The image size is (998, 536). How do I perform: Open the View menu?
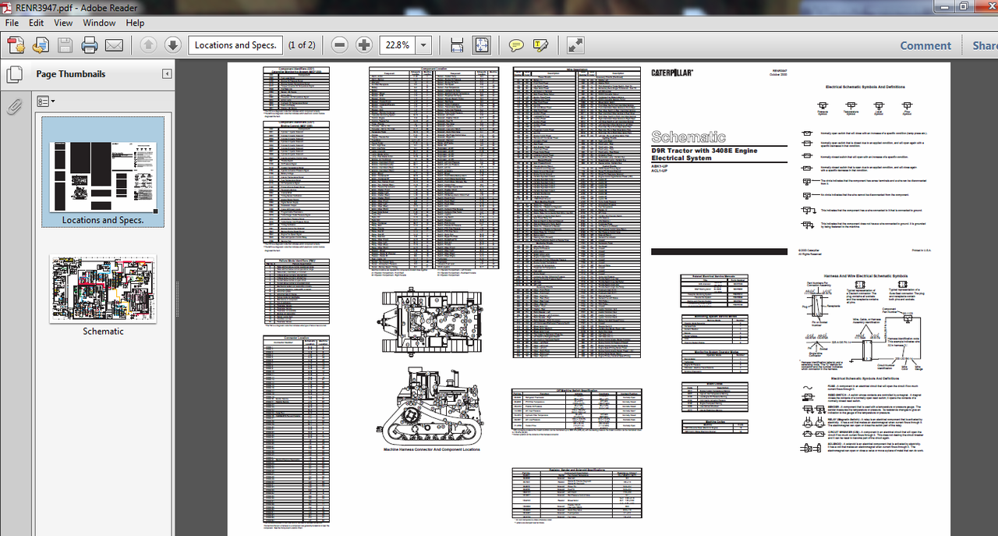tap(63, 23)
